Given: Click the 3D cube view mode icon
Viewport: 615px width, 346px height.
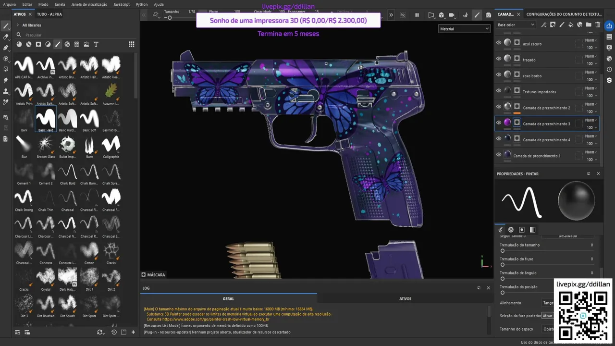Looking at the screenshot, I should pyautogui.click(x=442, y=15).
